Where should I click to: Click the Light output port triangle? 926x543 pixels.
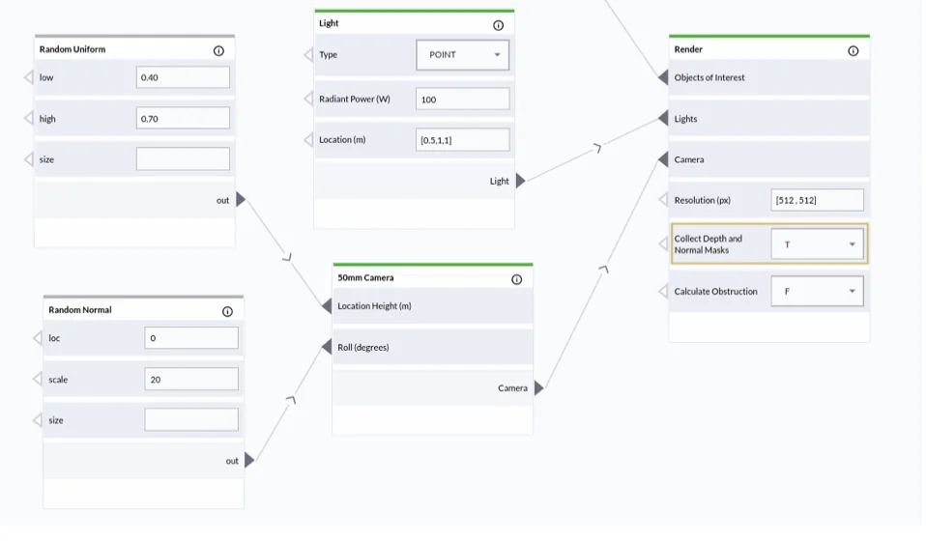(x=520, y=181)
